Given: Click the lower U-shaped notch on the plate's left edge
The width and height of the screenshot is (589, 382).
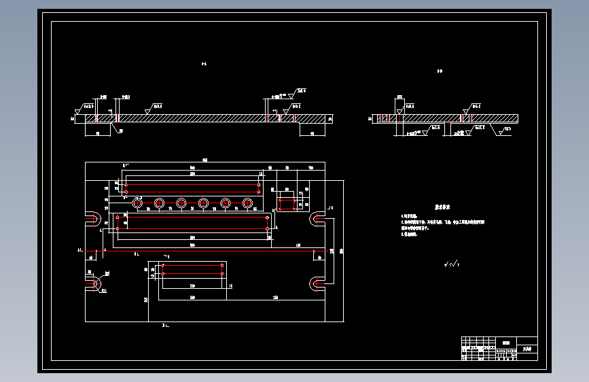Looking at the screenshot, I should [x=93, y=284].
